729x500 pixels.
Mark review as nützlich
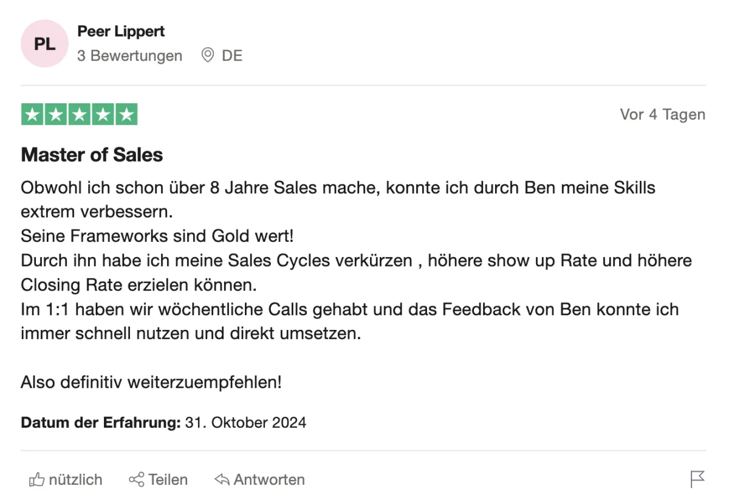point(66,479)
